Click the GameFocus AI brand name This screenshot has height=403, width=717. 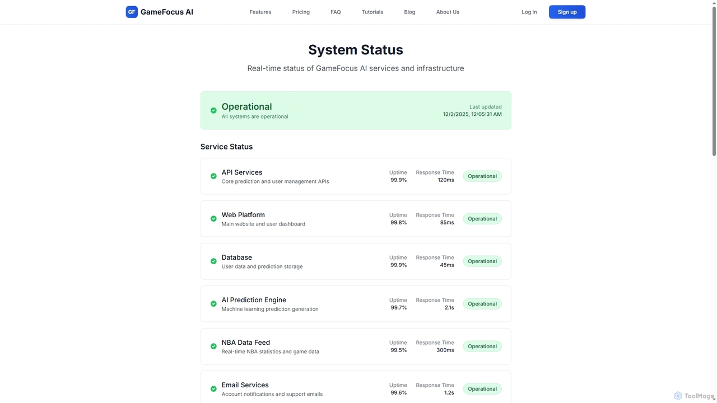[x=167, y=12]
